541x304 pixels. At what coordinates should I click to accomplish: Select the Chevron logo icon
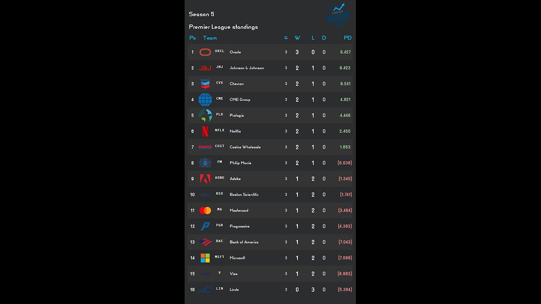pyautogui.click(x=205, y=84)
